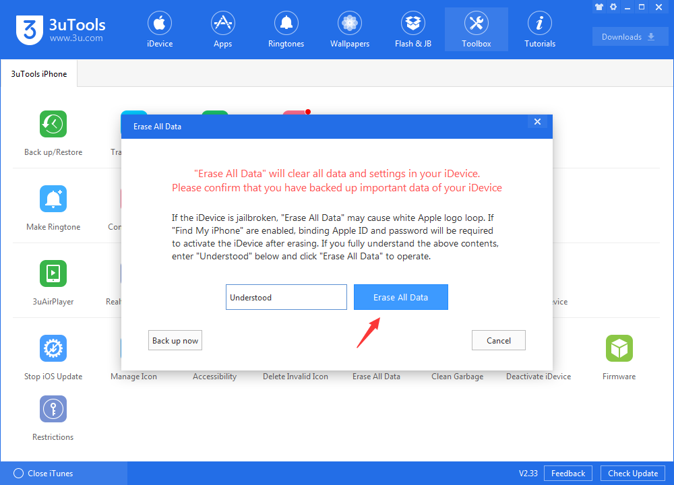Open the Toolbox section
674x485 pixels.
click(x=477, y=30)
